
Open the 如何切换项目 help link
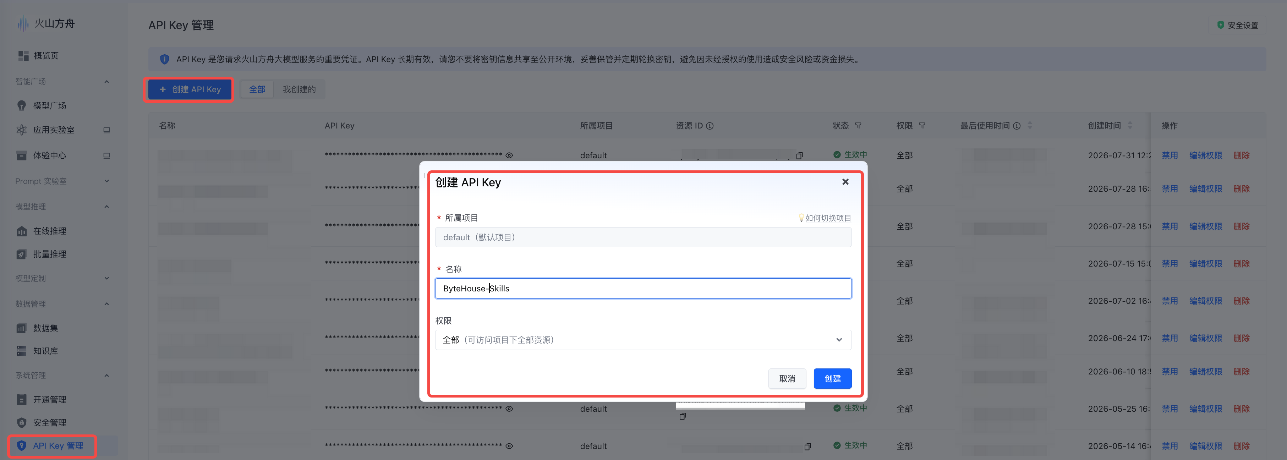pyautogui.click(x=825, y=218)
